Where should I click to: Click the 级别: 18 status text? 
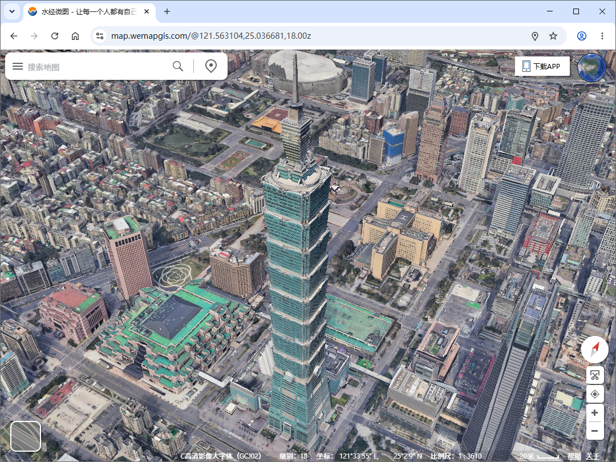(x=294, y=456)
